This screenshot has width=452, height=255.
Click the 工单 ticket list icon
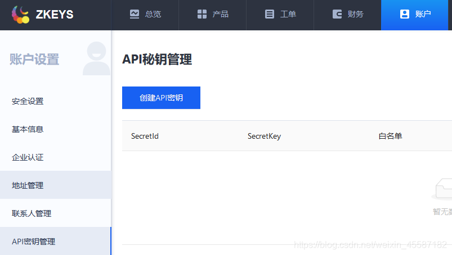270,14
